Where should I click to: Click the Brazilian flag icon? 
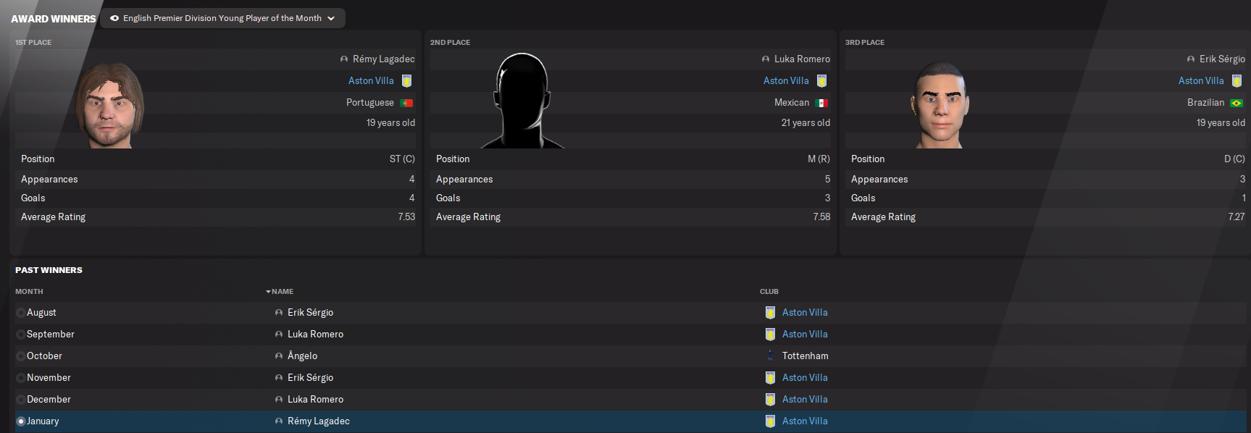(x=1237, y=103)
